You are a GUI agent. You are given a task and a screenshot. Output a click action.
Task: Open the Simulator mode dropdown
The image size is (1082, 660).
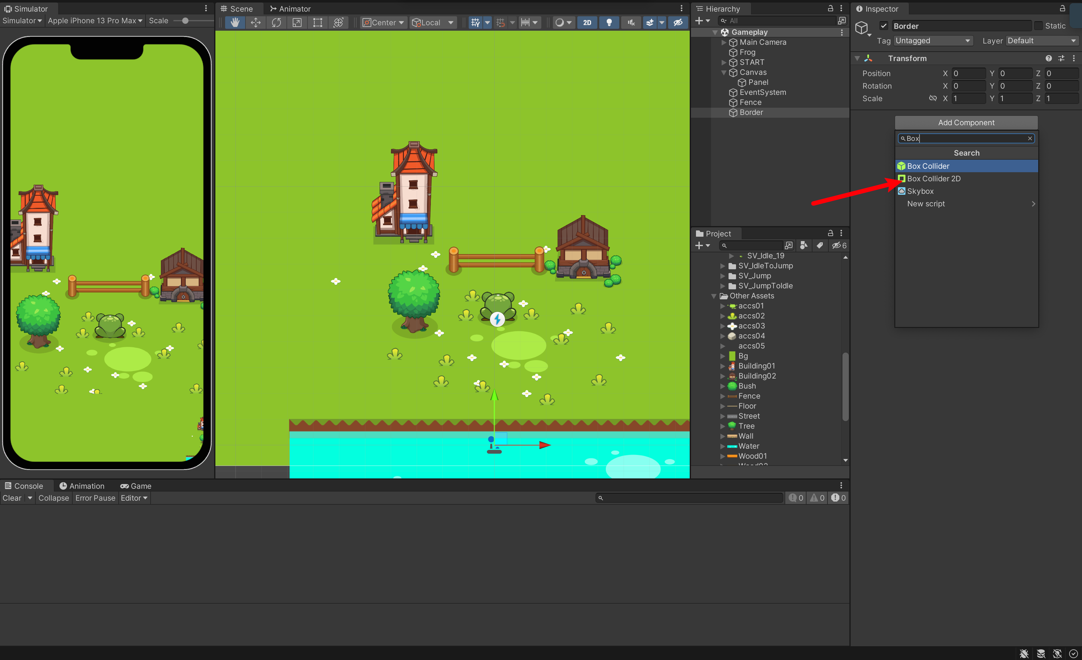tap(22, 21)
